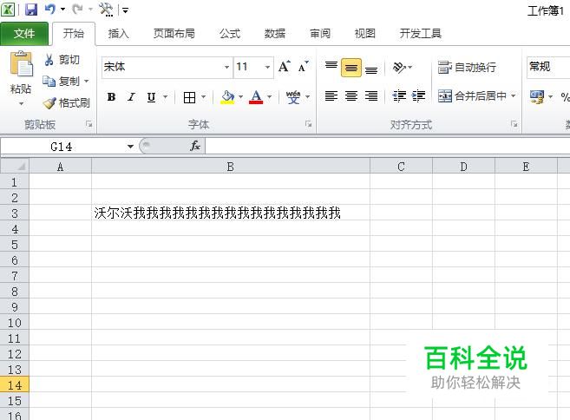Click the Undo arrow icon

click(50, 9)
